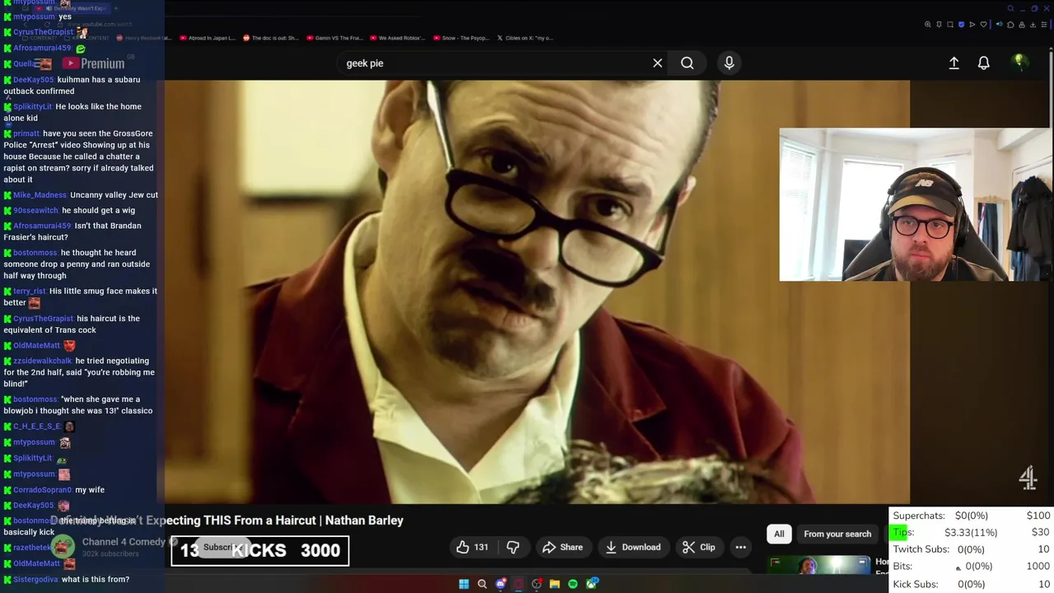Switch to 'We Asked Roblox' tab
The image size is (1054, 593).
[398, 38]
